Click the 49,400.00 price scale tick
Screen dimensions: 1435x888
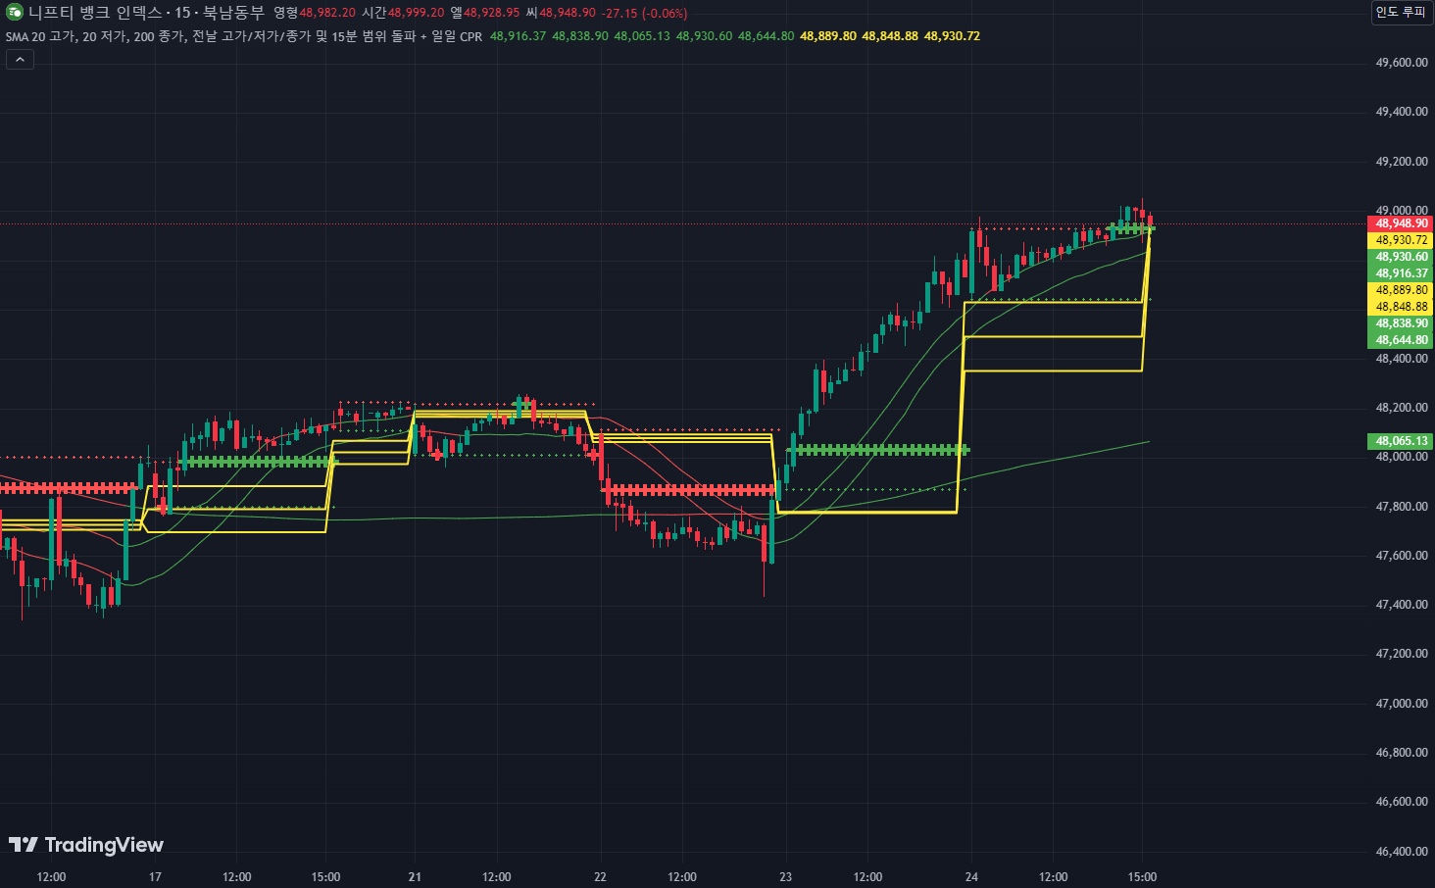point(1401,112)
